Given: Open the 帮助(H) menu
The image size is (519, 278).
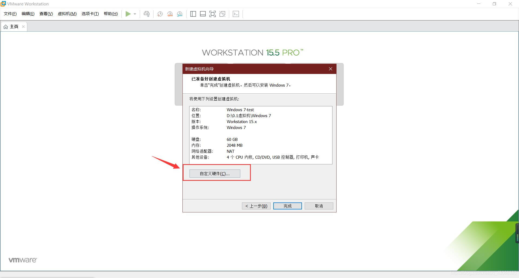Looking at the screenshot, I should pos(111,14).
